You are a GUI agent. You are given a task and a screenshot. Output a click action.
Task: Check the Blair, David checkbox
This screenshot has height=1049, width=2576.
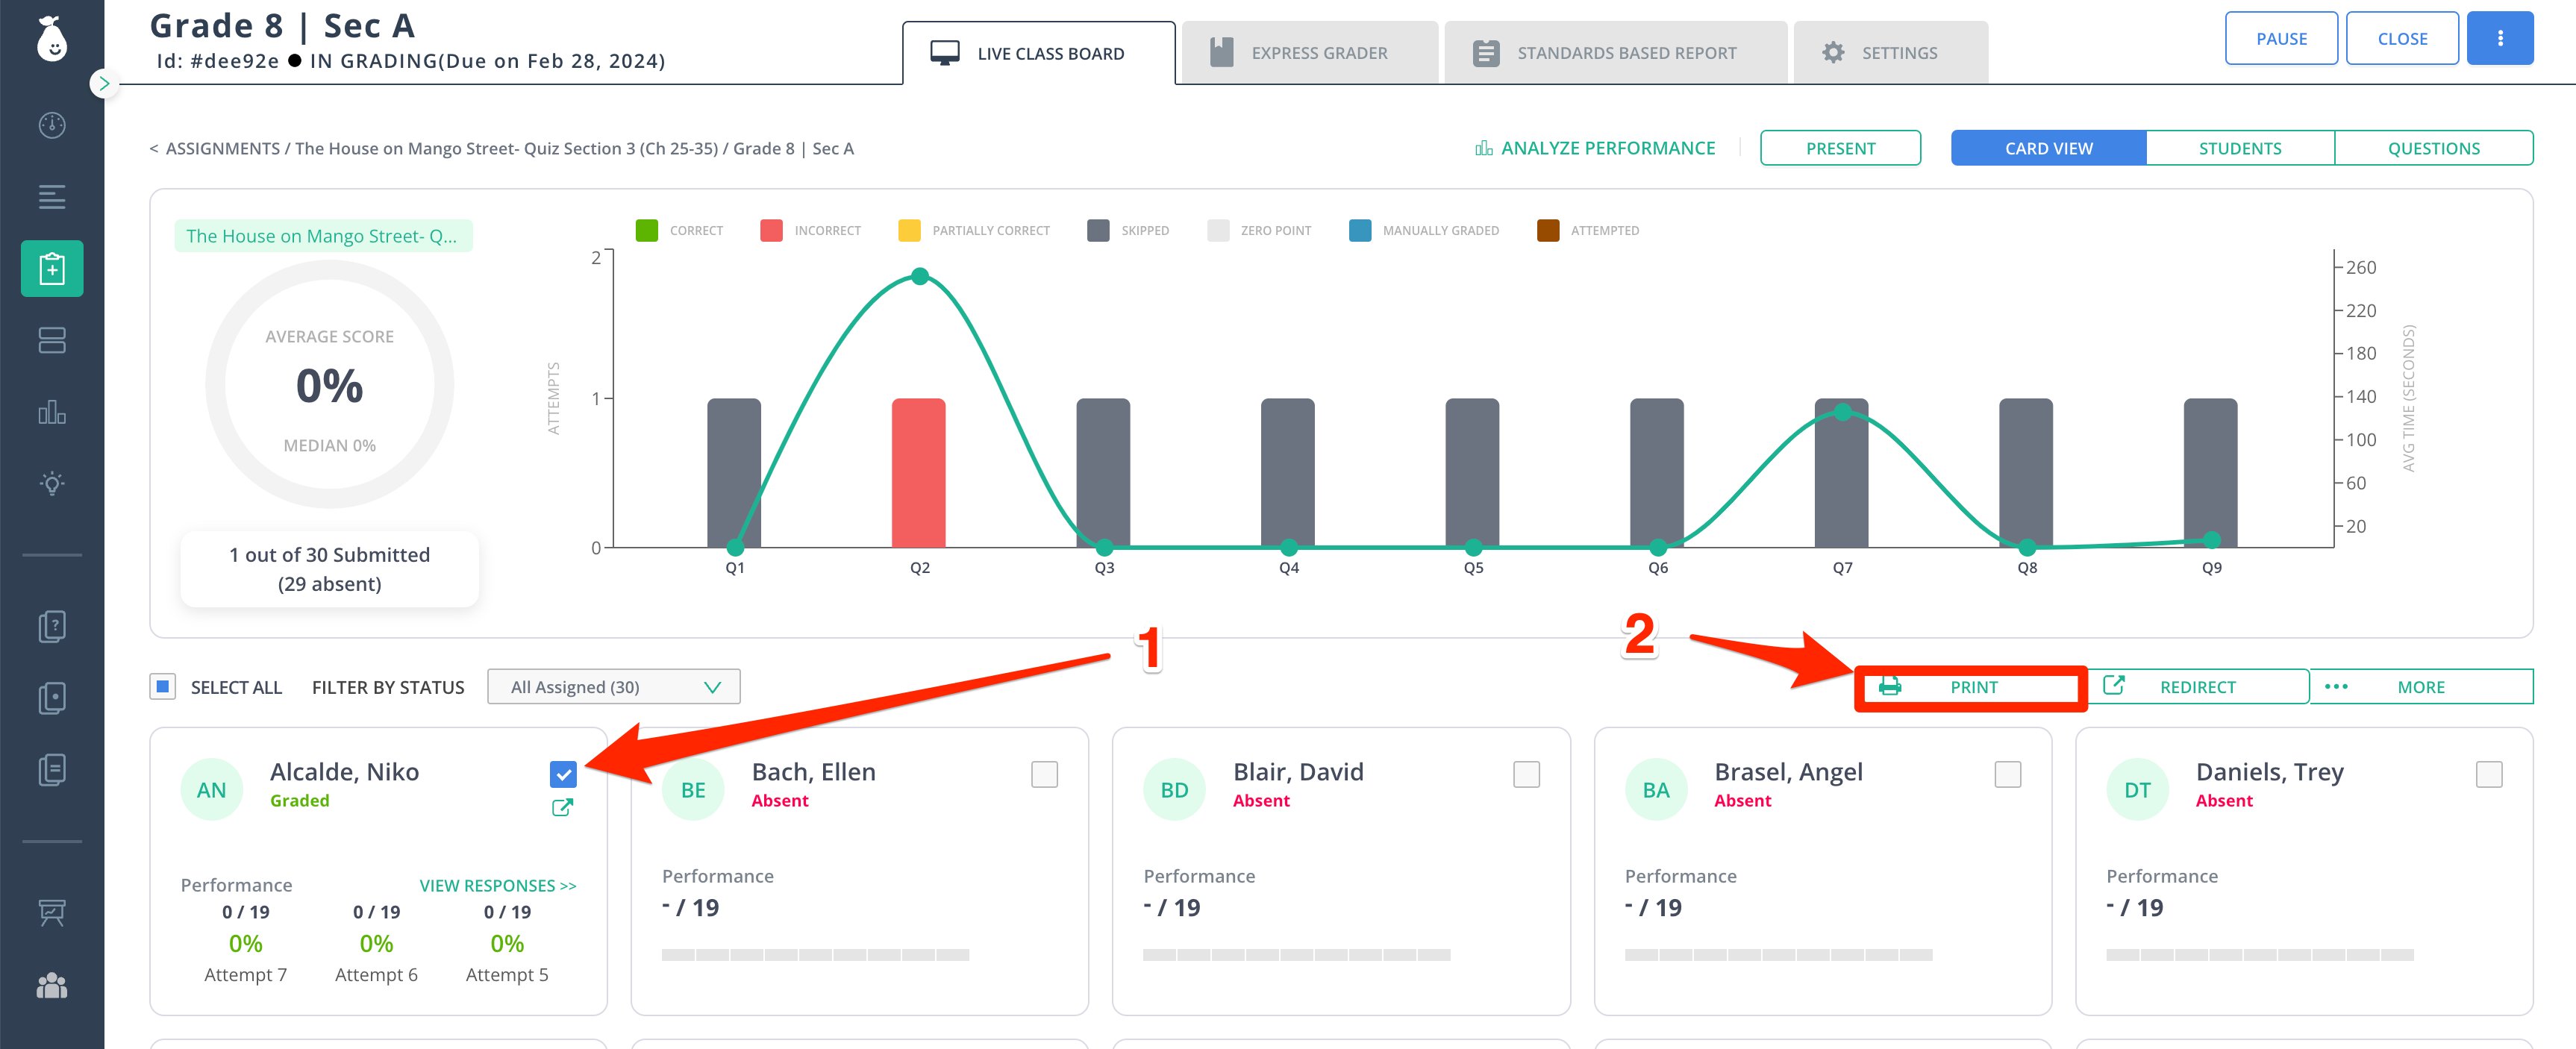(x=1526, y=774)
